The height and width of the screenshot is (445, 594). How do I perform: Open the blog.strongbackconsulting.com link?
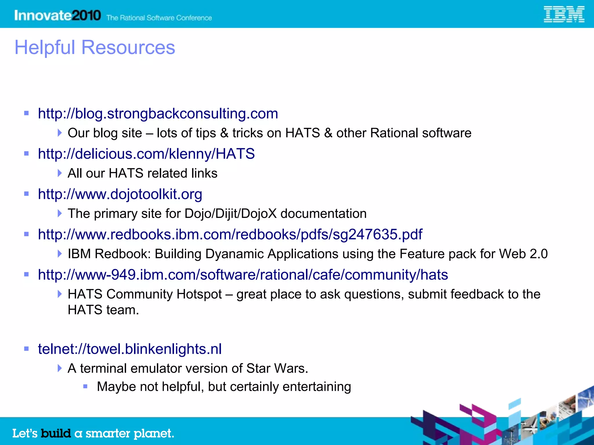(x=158, y=114)
